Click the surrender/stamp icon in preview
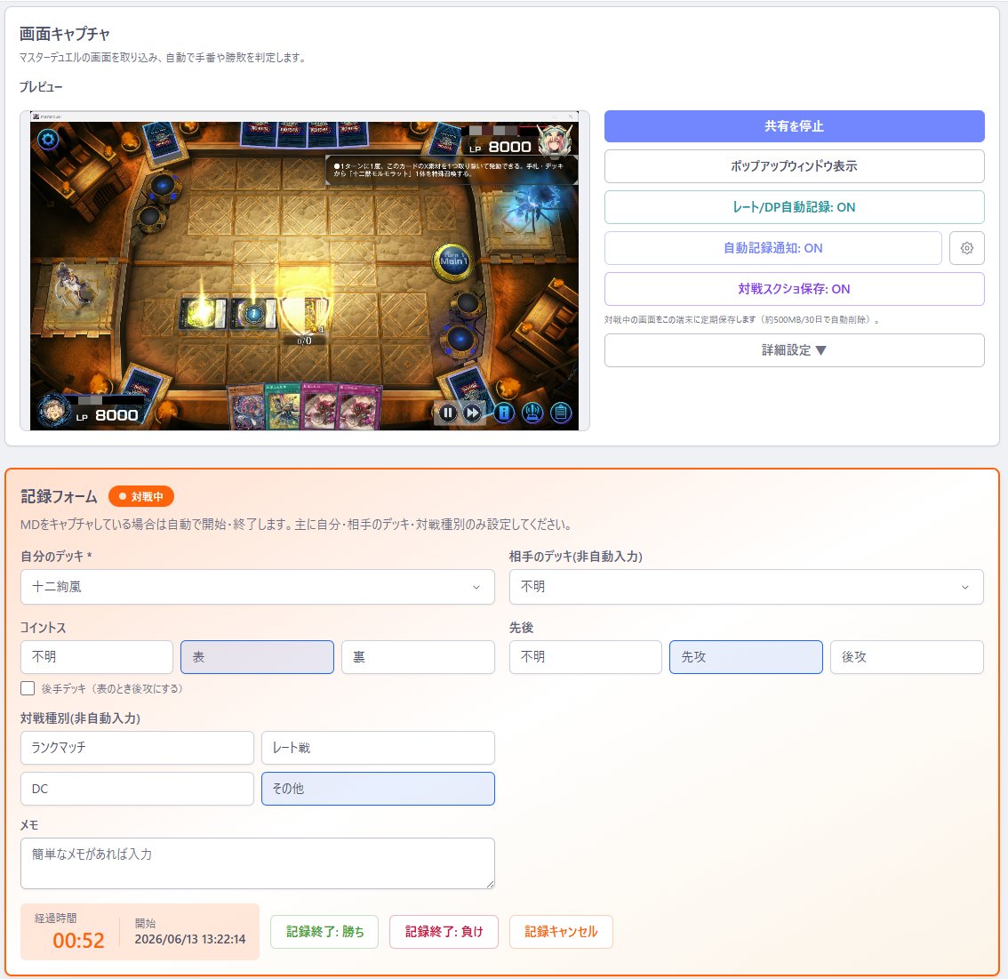Image resolution: width=1008 pixels, height=979 pixels. tap(533, 413)
